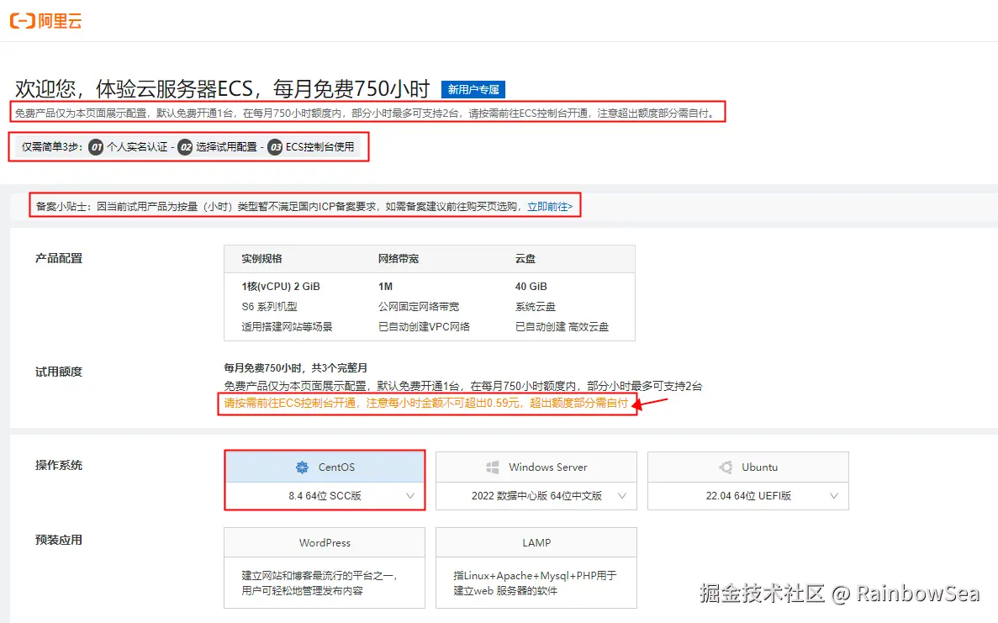Click the CentOS snowflake icon
The width and height of the screenshot is (998, 623).
pos(302,467)
